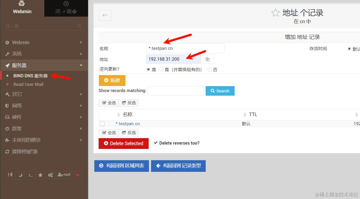Click the Show records matching field
Image resolution: width=360 pixels, height=199 pixels.
[175, 91]
